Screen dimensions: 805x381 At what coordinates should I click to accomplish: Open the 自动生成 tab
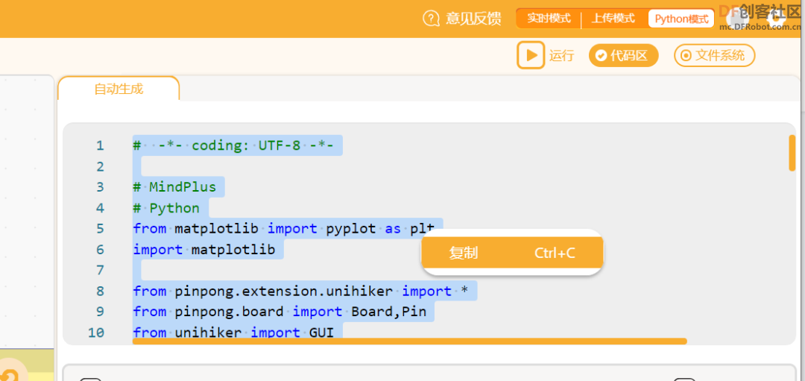(119, 89)
